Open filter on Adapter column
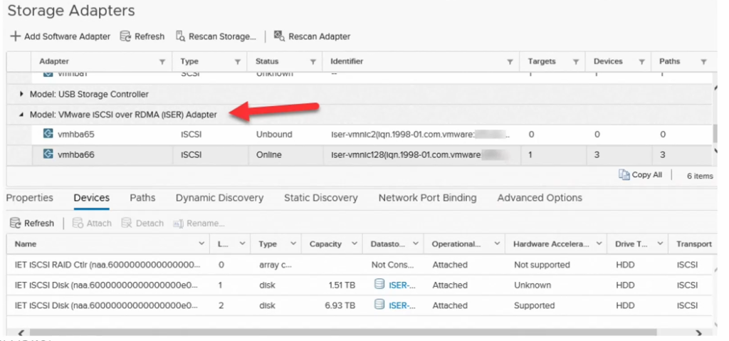The height and width of the screenshot is (341, 729). (x=162, y=62)
